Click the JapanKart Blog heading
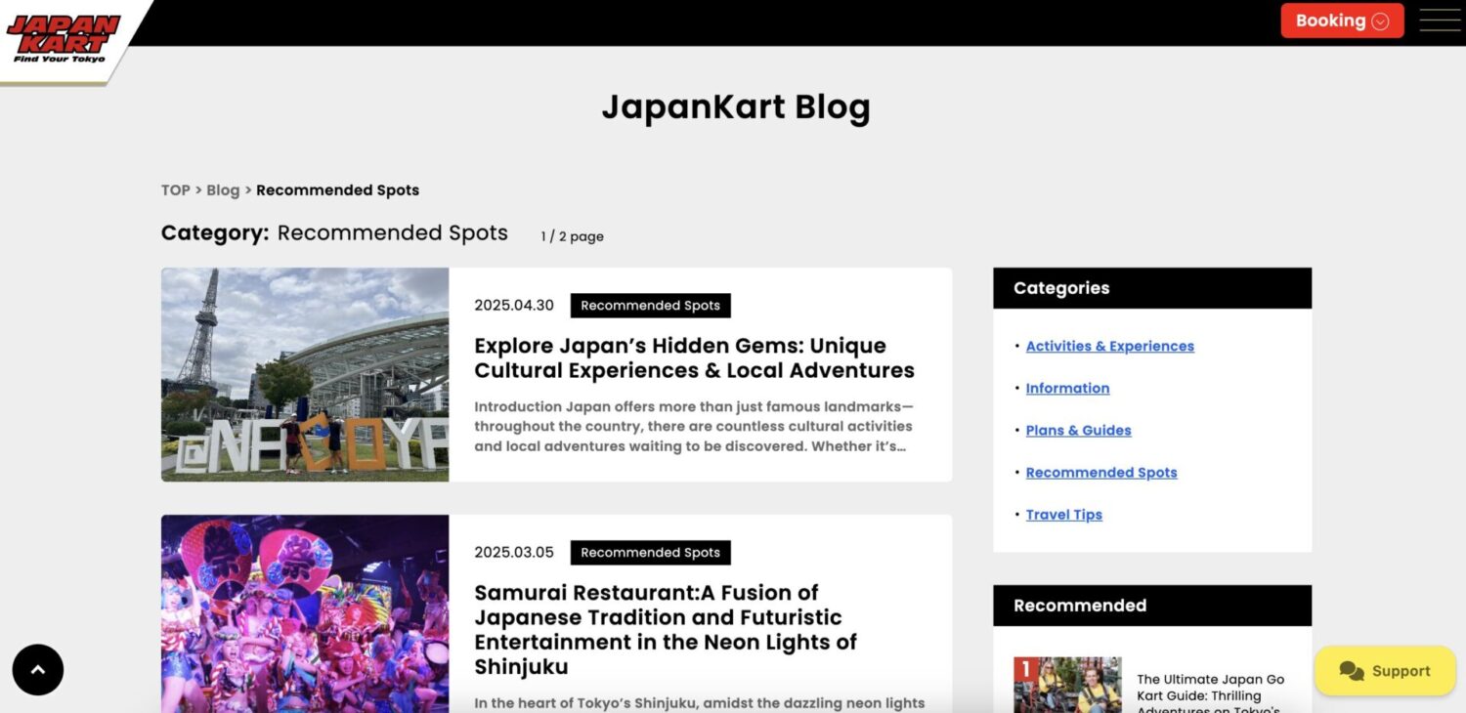Image resolution: width=1466 pixels, height=713 pixels. pyautogui.click(x=735, y=107)
